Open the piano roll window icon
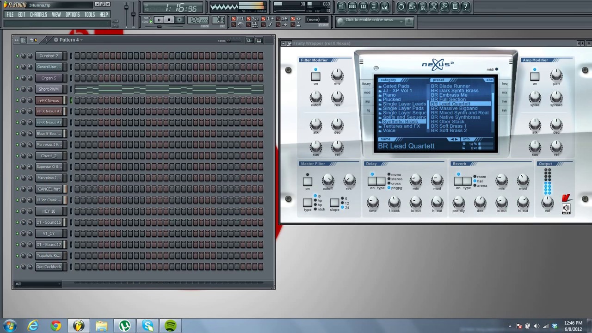The width and height of the screenshot is (592, 333). pos(363,6)
